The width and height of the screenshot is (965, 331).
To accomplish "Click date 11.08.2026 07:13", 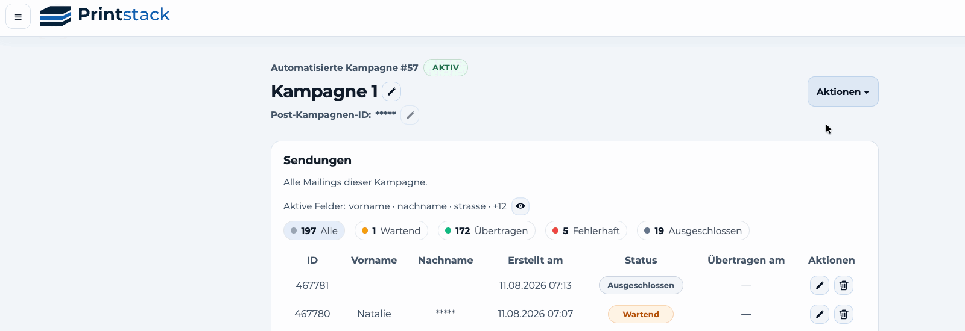I will pos(536,285).
